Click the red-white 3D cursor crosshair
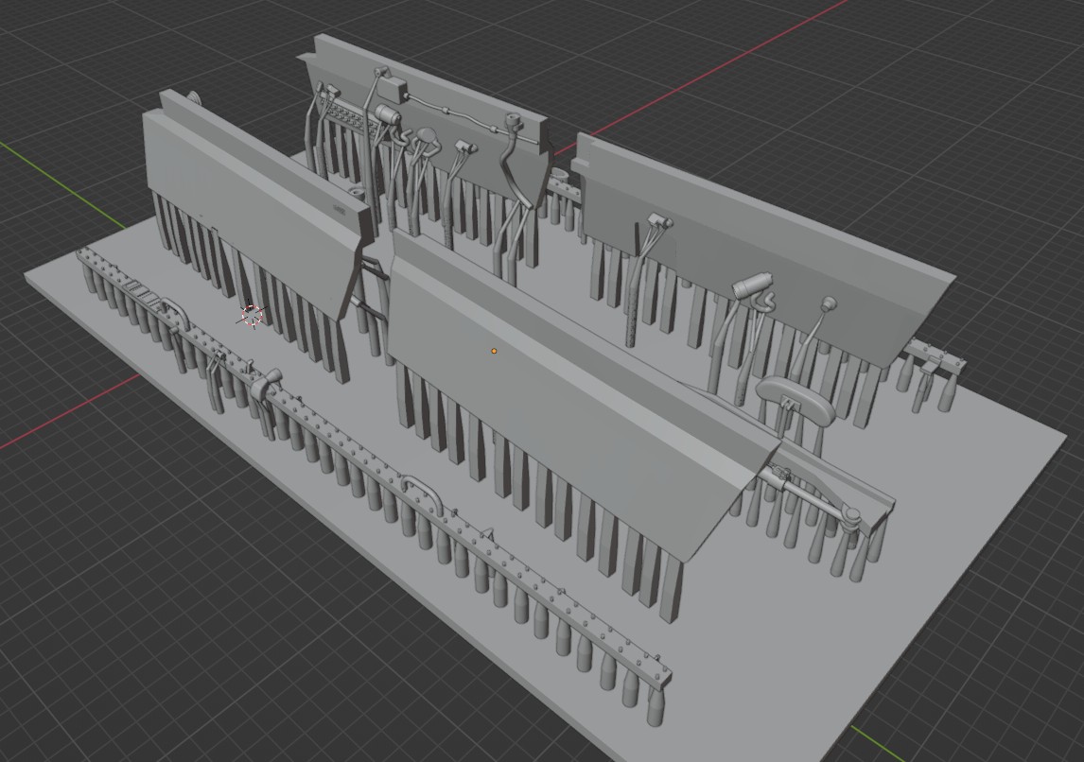This screenshot has height=762, width=1084. 253,315
